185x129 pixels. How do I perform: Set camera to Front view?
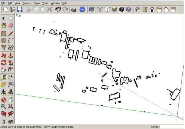click(x=152, y=9)
